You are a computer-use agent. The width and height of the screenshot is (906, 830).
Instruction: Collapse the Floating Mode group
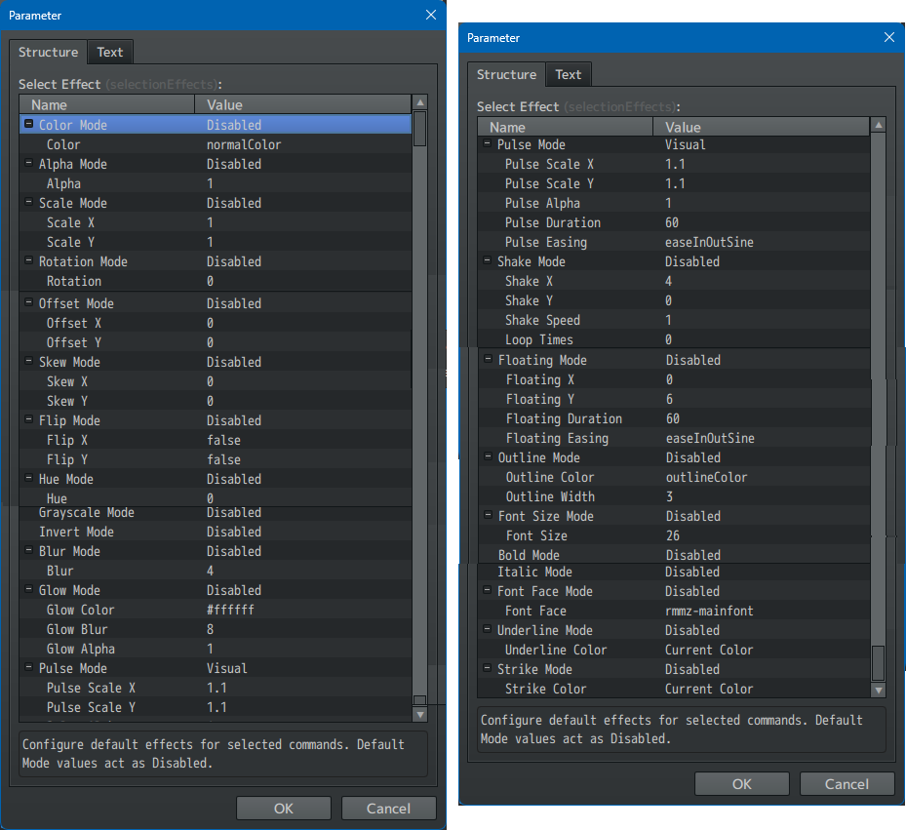pyautogui.click(x=489, y=360)
